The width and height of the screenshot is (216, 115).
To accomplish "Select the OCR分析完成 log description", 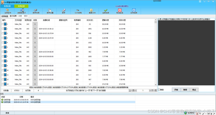I will click(x=35, y=102).
